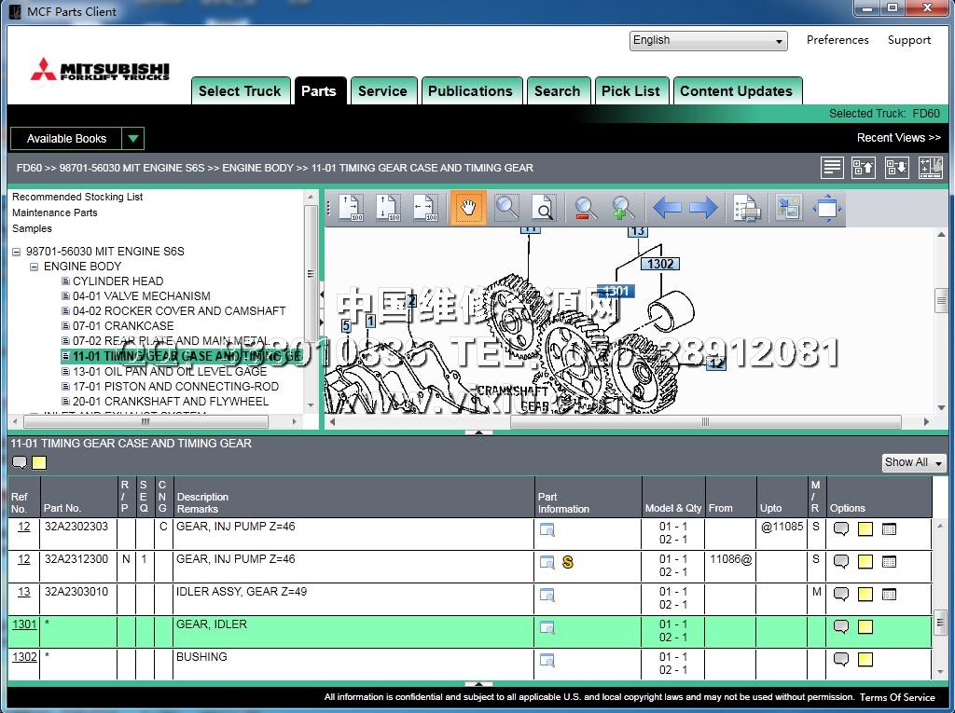Click the 1302 reference number link
Image resolution: width=955 pixels, height=713 pixels.
tap(24, 657)
